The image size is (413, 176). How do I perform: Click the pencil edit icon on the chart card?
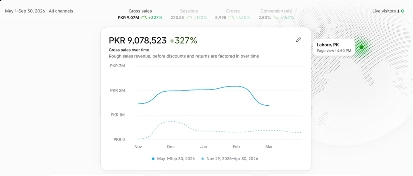click(298, 40)
